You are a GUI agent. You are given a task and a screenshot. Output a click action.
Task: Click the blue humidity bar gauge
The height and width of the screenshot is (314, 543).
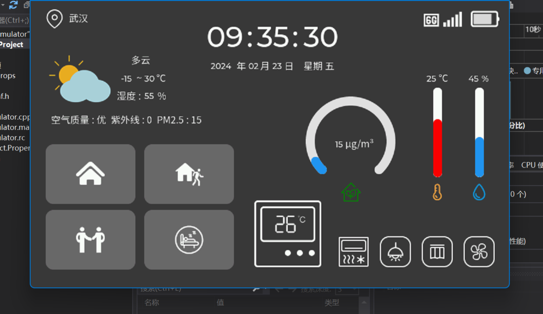tap(479, 133)
